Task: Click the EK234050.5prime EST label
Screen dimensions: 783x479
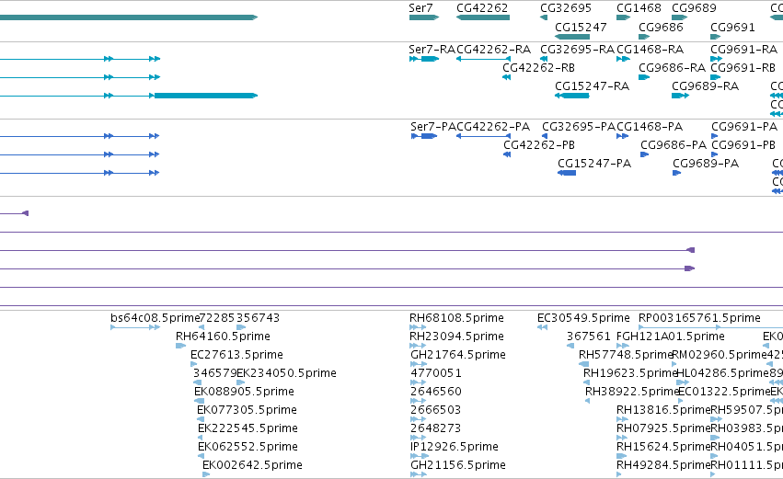Action: click(x=286, y=373)
